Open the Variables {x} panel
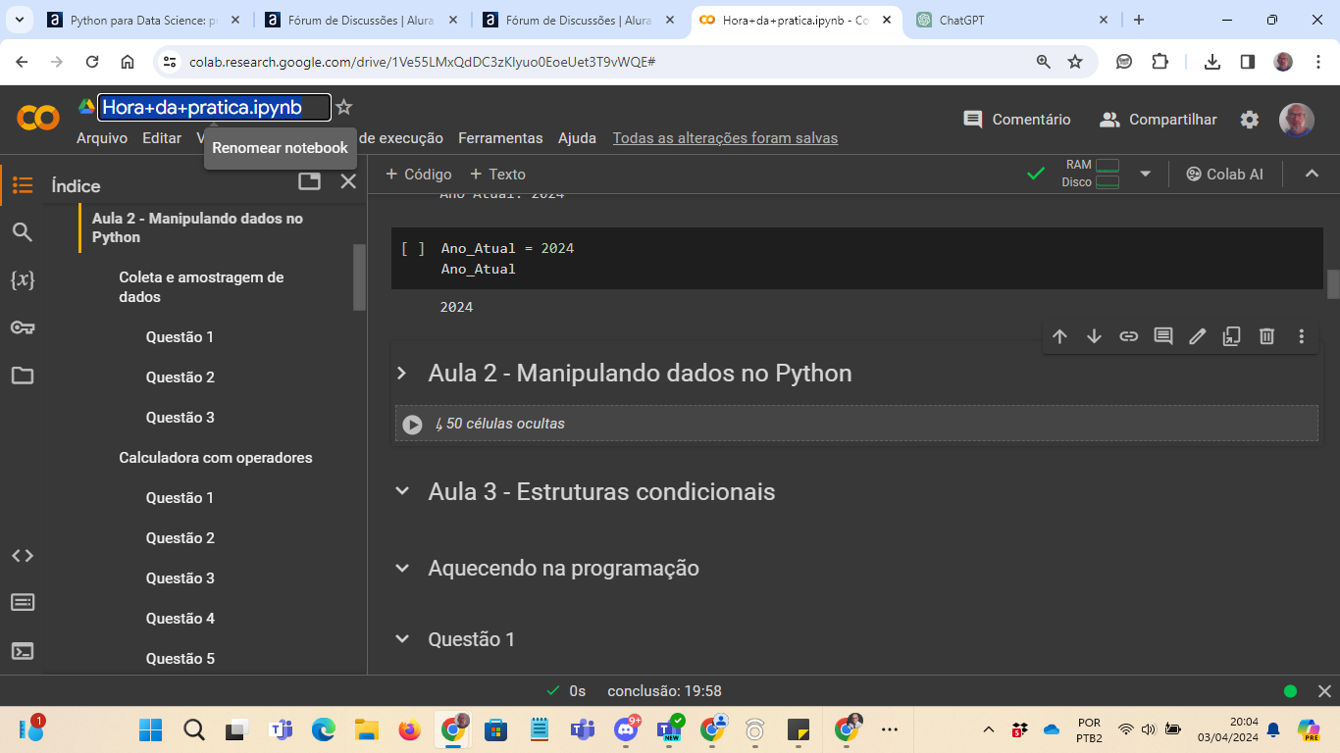1340x753 pixels. [x=23, y=279]
